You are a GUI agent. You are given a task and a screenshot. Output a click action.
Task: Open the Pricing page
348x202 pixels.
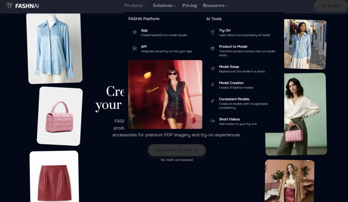click(190, 5)
